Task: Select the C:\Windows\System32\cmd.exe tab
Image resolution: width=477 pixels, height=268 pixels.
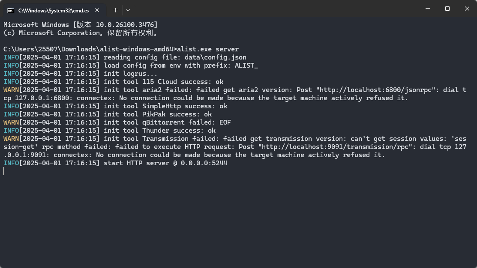Action: click(x=53, y=10)
